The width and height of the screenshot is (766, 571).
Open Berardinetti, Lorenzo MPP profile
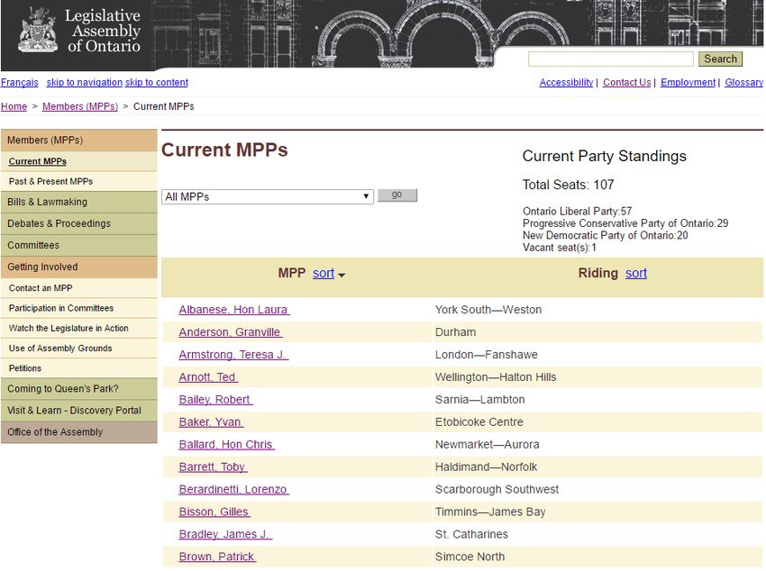(x=234, y=490)
